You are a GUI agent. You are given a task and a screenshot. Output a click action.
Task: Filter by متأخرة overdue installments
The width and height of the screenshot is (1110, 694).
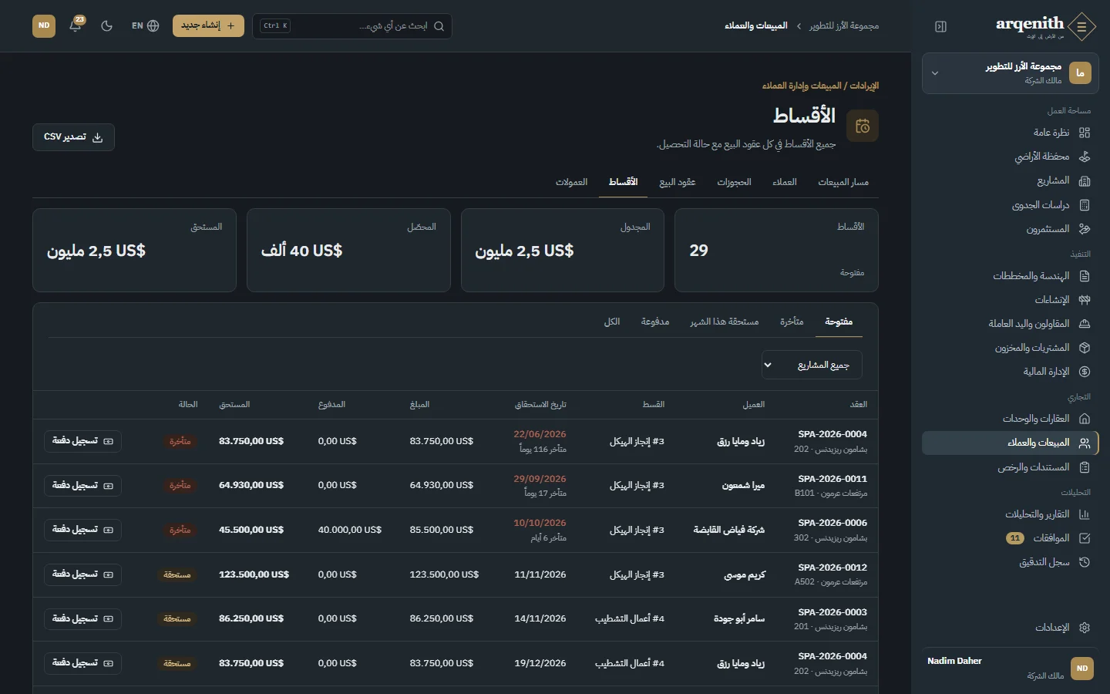pyautogui.click(x=792, y=322)
